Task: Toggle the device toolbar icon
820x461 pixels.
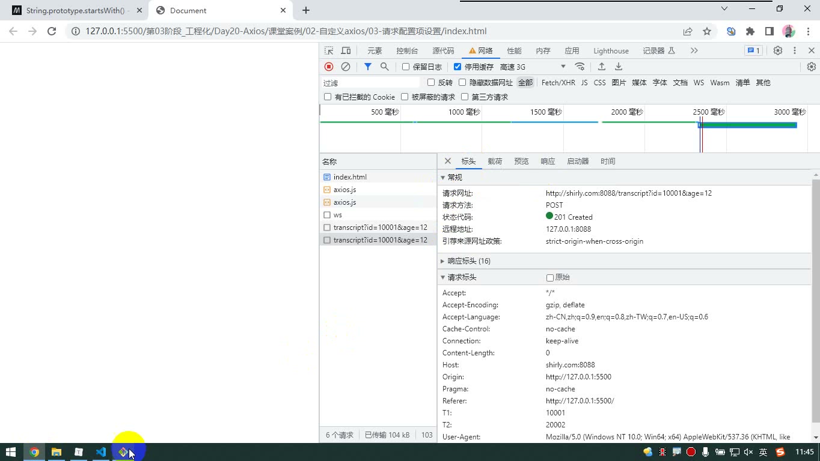Action: pyautogui.click(x=346, y=50)
